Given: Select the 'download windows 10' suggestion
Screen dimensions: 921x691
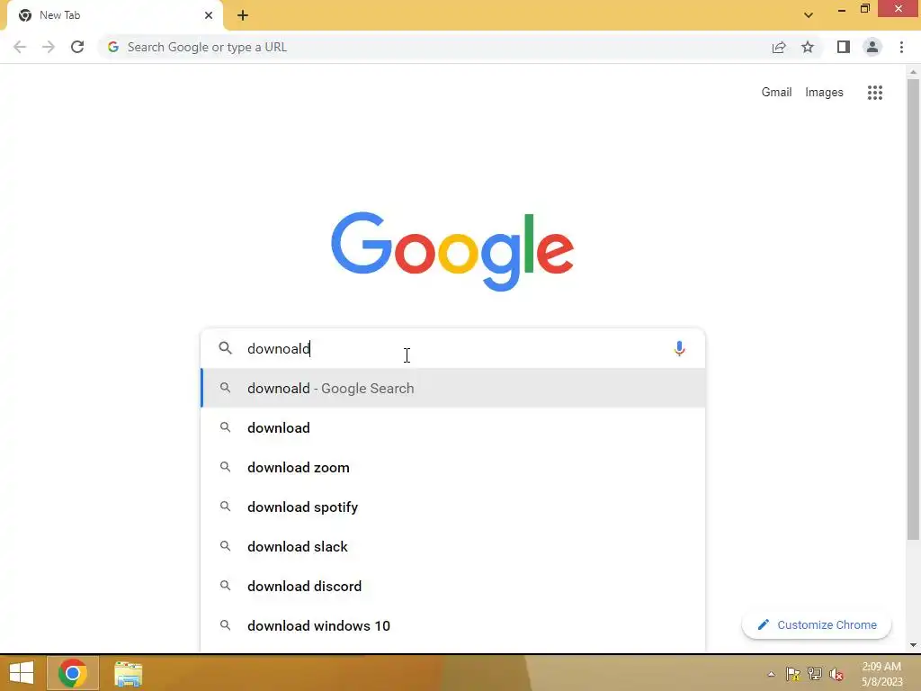Looking at the screenshot, I should pyautogui.click(x=452, y=626).
